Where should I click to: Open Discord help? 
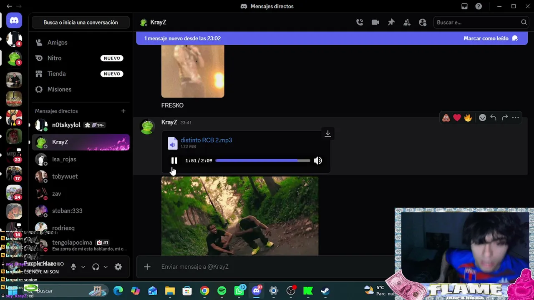[x=479, y=6]
